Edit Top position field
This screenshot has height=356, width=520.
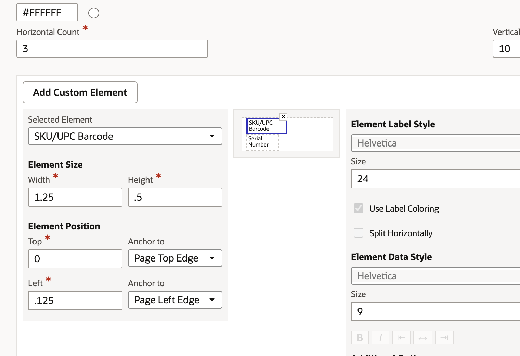click(x=75, y=259)
